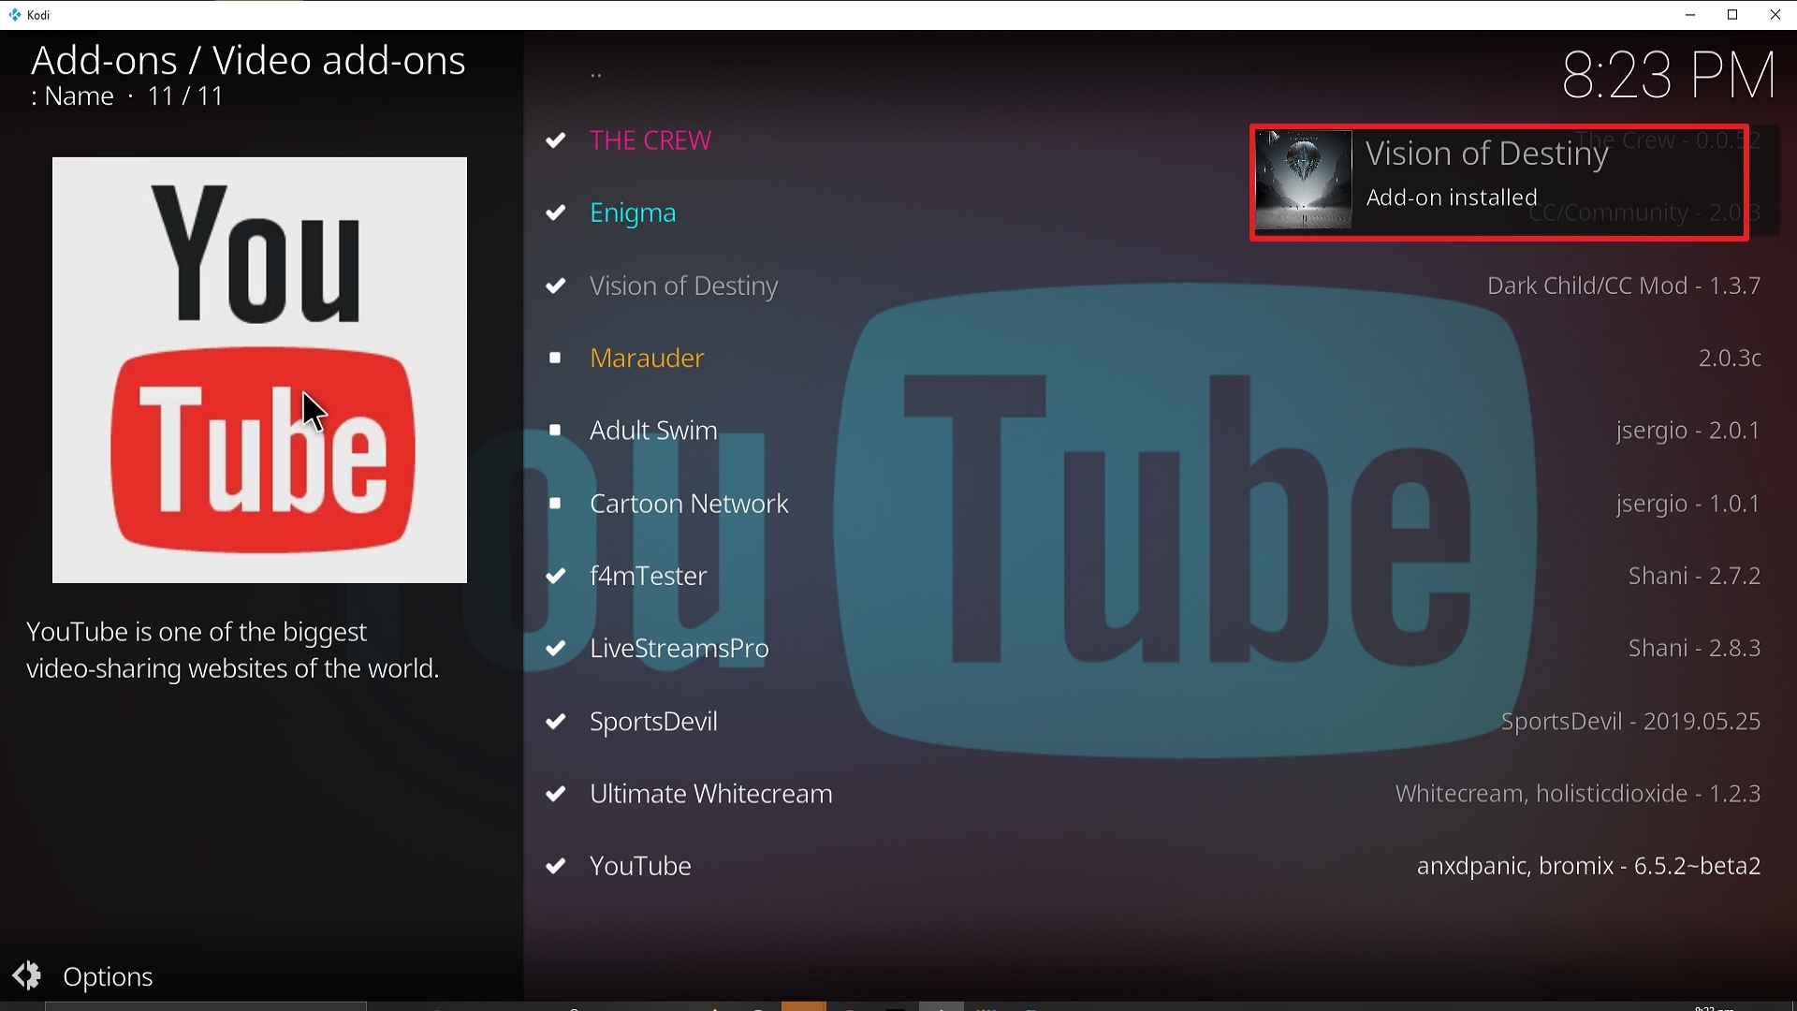The width and height of the screenshot is (1797, 1011).
Task: Maximize the Kodi window
Action: (1733, 15)
